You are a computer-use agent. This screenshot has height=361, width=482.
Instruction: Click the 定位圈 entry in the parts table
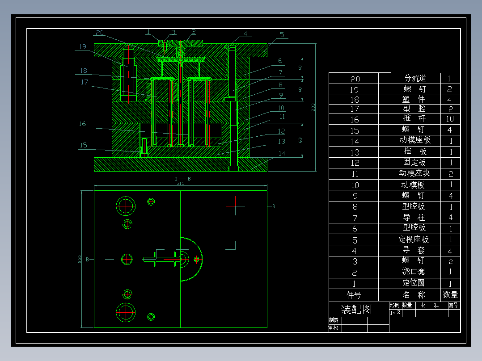coord(414,282)
